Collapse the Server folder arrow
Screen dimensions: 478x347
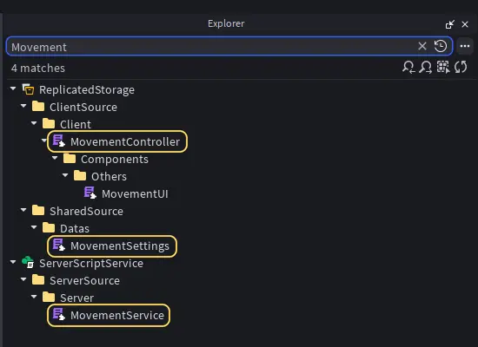pyautogui.click(x=34, y=297)
